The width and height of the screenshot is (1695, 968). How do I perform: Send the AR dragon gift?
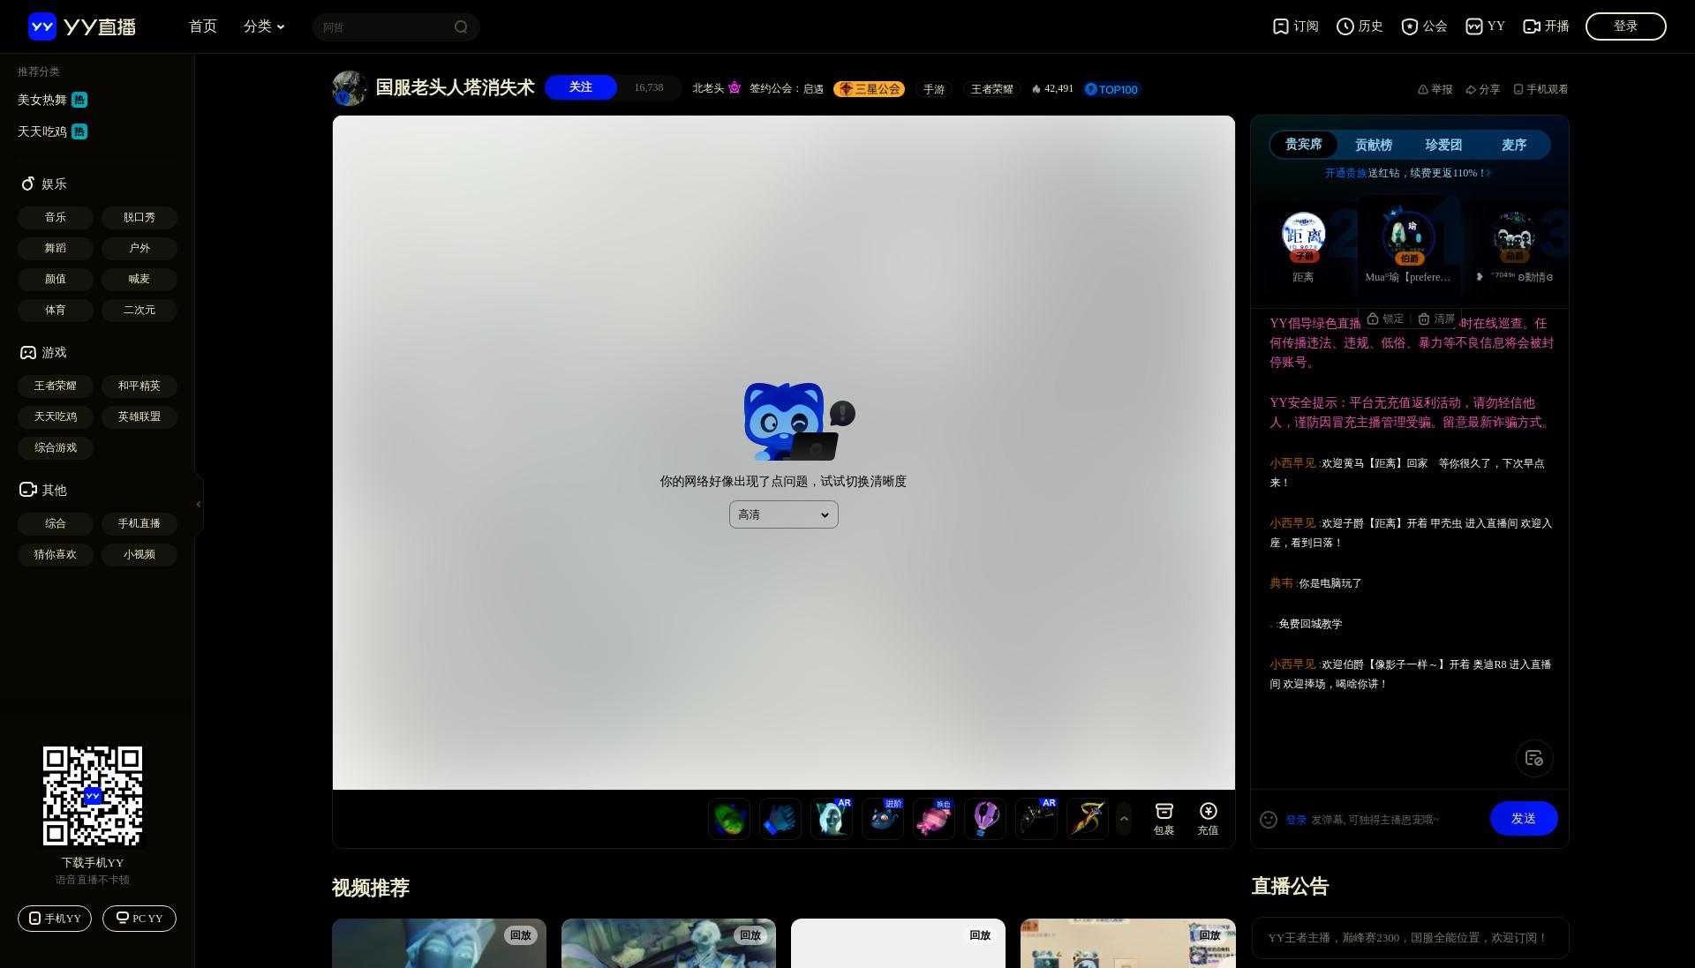pos(1036,819)
